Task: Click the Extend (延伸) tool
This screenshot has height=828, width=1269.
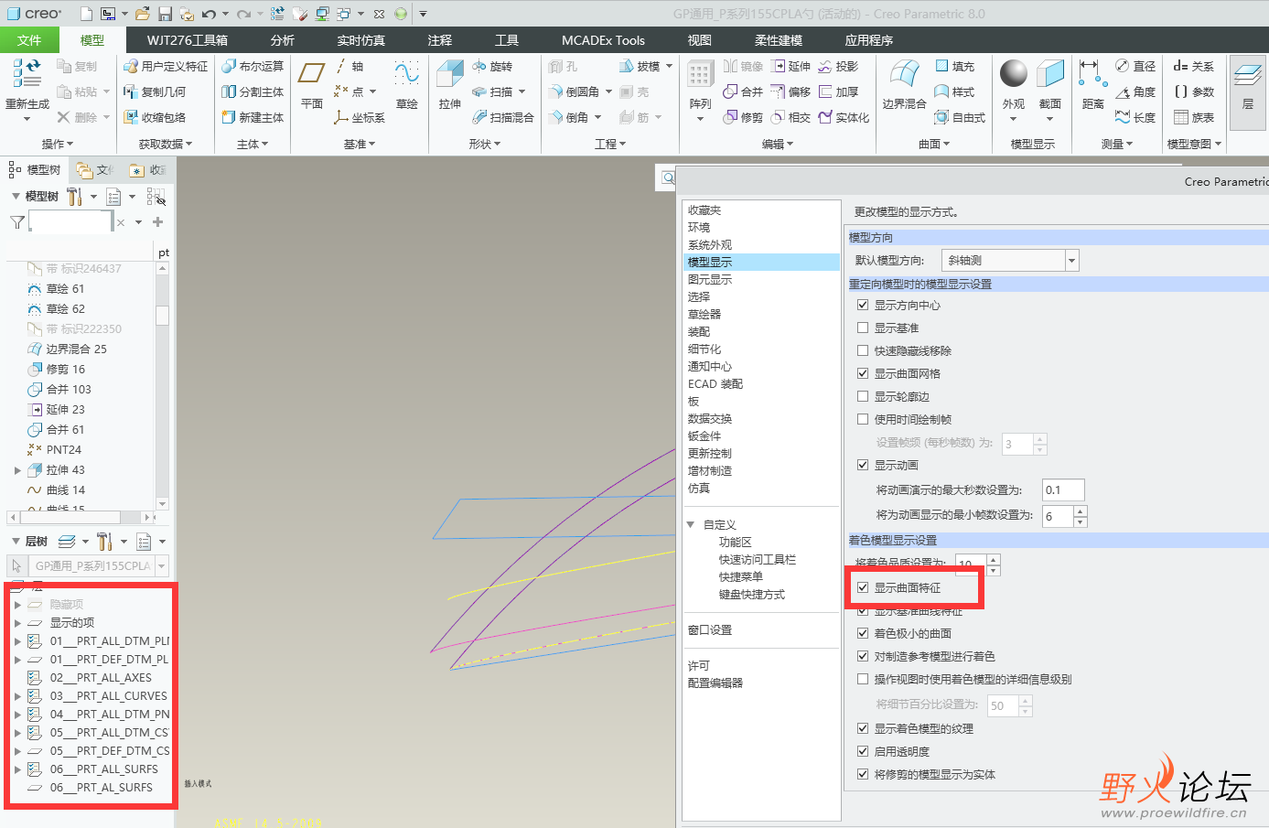Action: 790,66
